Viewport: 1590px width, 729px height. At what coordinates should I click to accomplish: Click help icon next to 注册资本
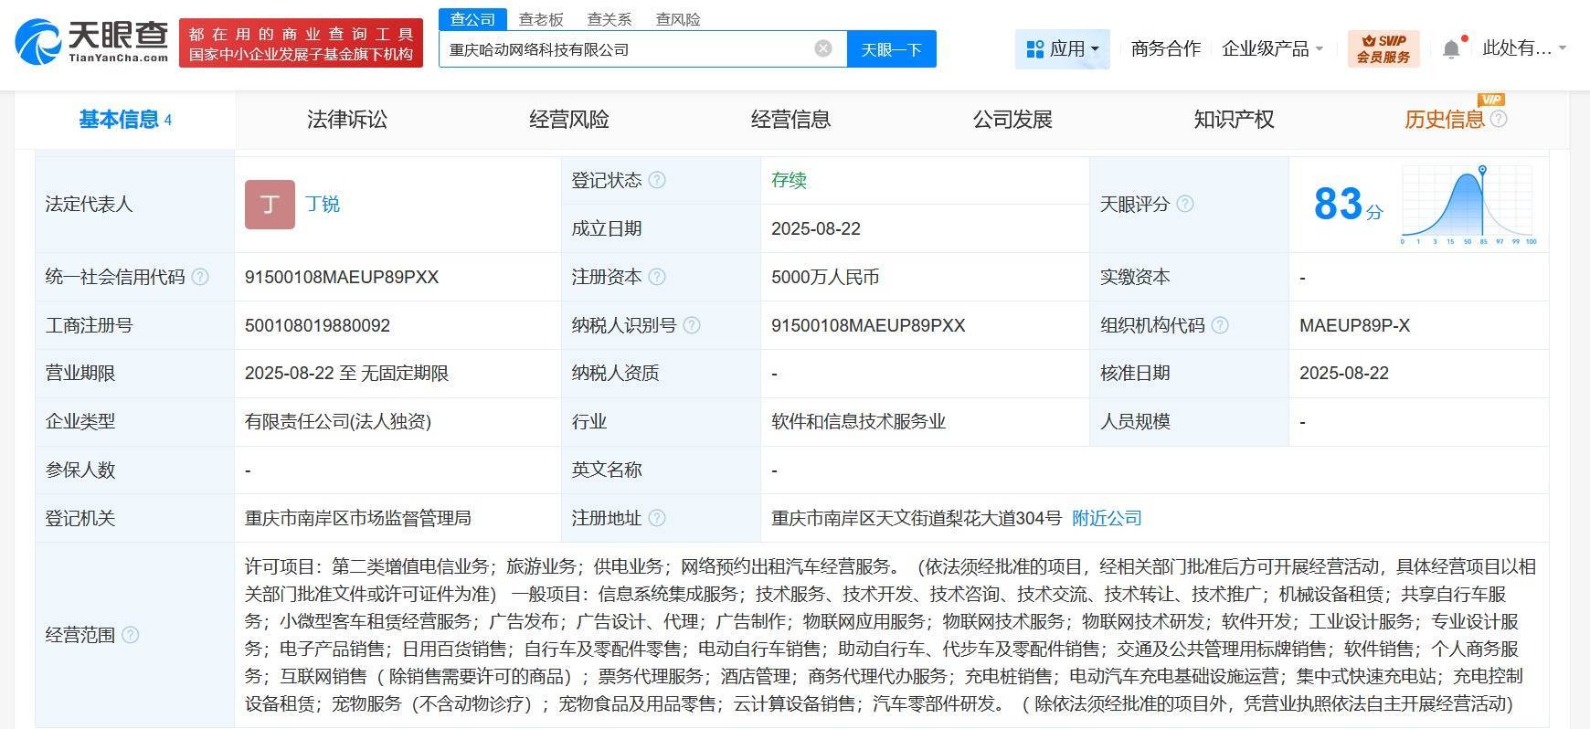657,277
